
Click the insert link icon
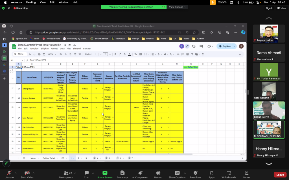[178, 54]
